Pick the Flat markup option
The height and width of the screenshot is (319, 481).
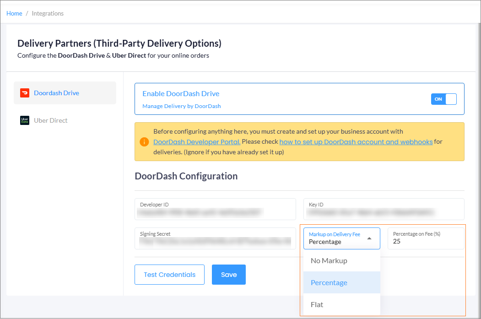342,305
